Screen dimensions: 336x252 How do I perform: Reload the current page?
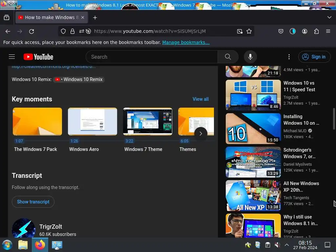pos(31,31)
